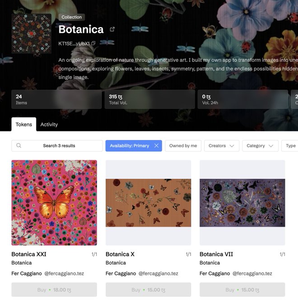Open the Botanica VII title link

click(x=216, y=254)
